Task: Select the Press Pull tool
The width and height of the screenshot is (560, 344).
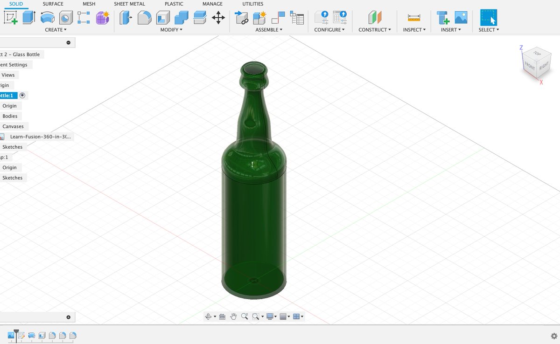Action: click(x=125, y=18)
